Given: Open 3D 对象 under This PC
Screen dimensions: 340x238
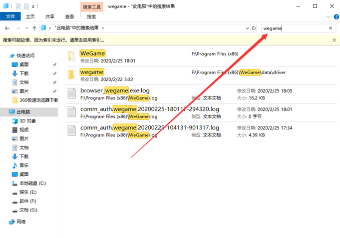Looking at the screenshot, I should (27, 120).
